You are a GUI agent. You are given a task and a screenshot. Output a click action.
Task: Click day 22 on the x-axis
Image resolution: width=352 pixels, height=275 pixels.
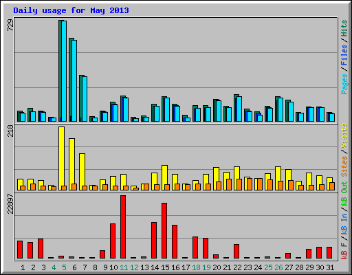pos(237,267)
